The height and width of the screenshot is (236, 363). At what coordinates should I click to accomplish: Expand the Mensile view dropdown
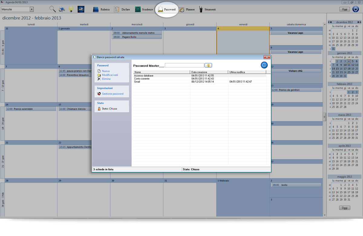[31, 9]
